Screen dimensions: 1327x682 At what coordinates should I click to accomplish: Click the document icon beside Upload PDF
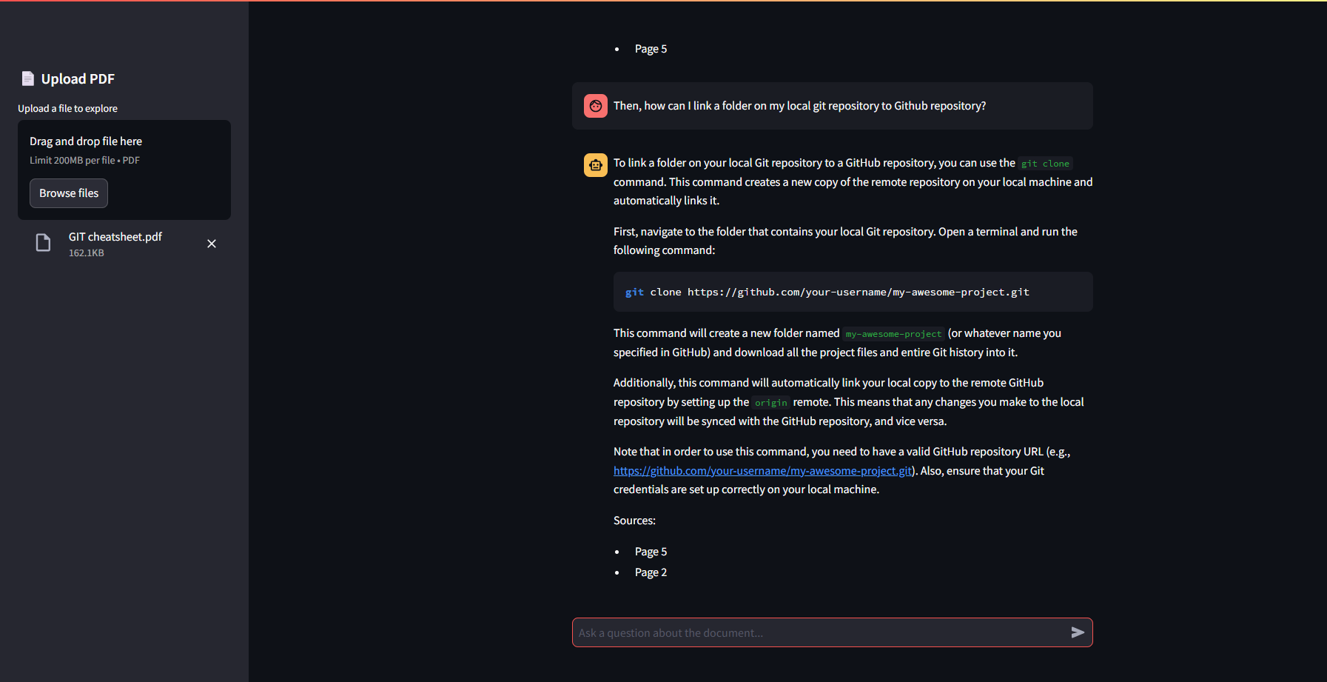(x=28, y=78)
